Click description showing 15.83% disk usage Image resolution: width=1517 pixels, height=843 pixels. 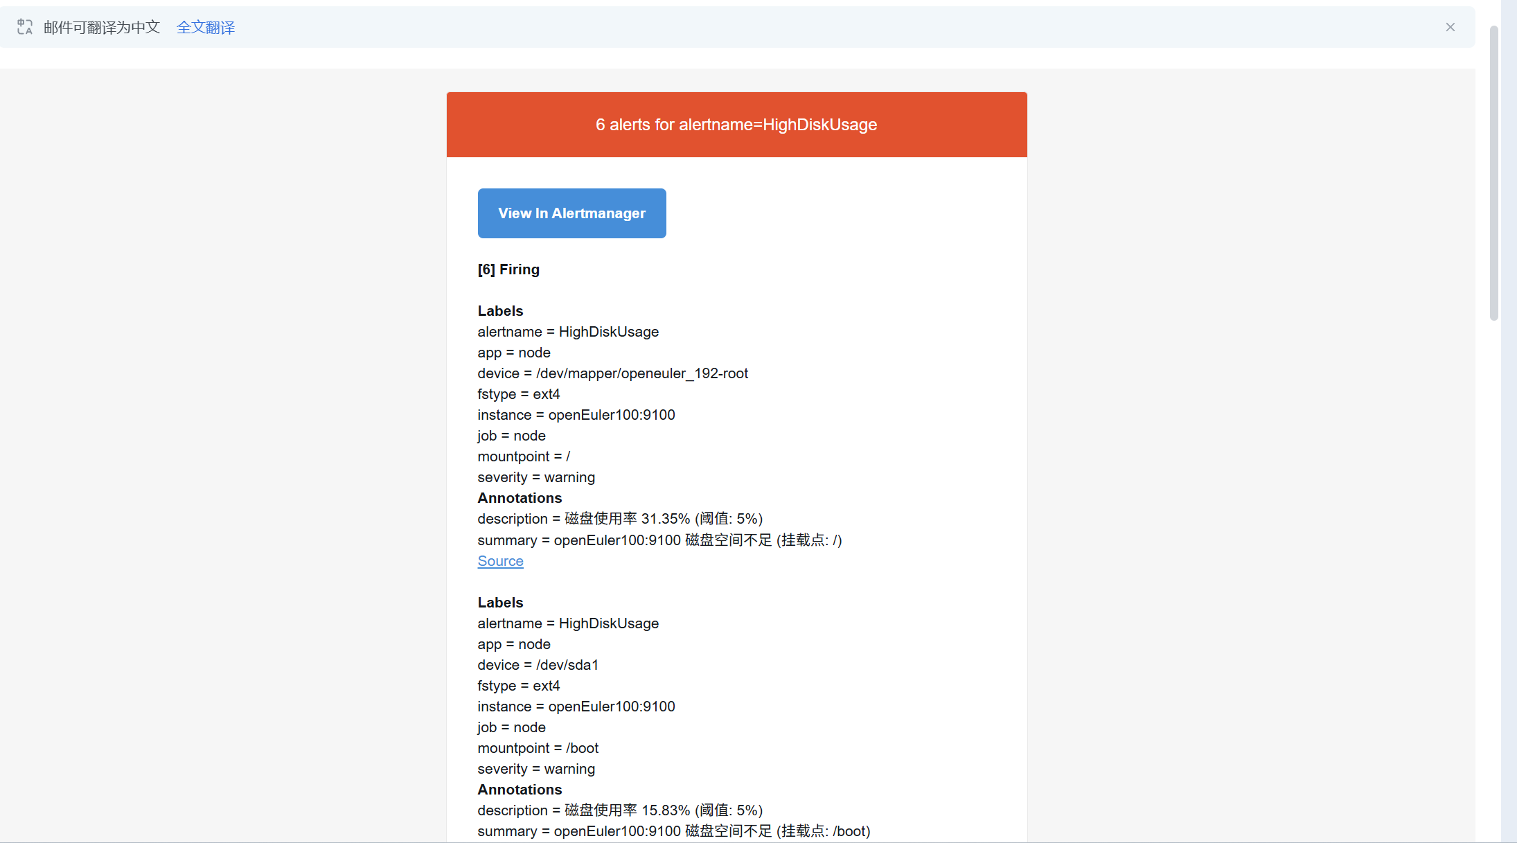(x=619, y=810)
